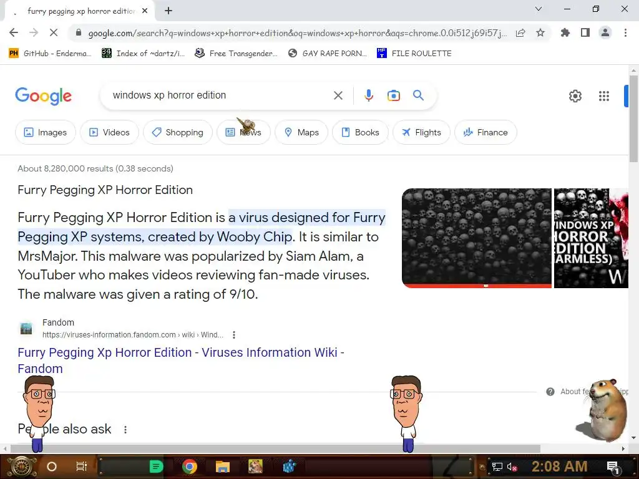639x479 pixels.
Task: Switch to the Flights results tab
Action: 421,132
